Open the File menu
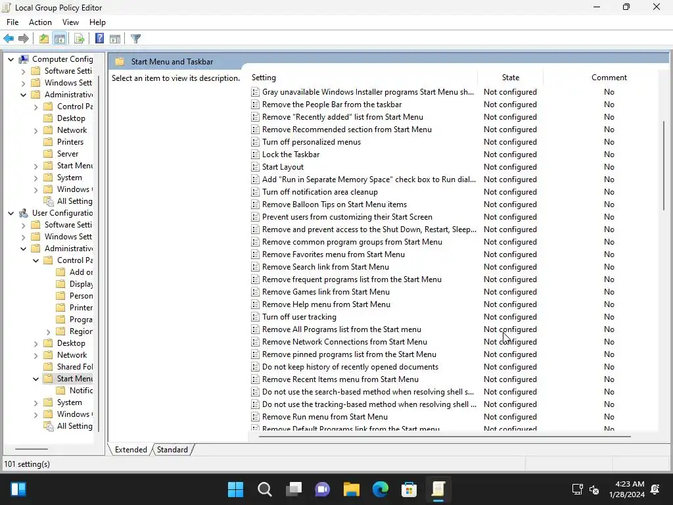673x505 pixels. 12,22
